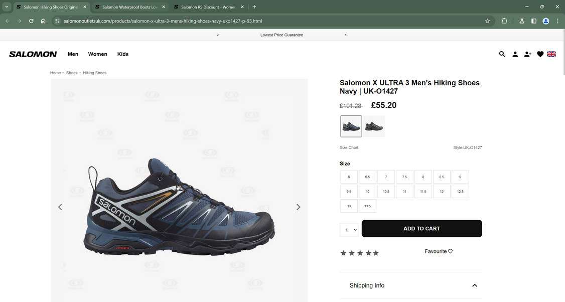Switch to Salomon RS Discount Women tab
Screen dimensions: 565x302
(x=208, y=7)
